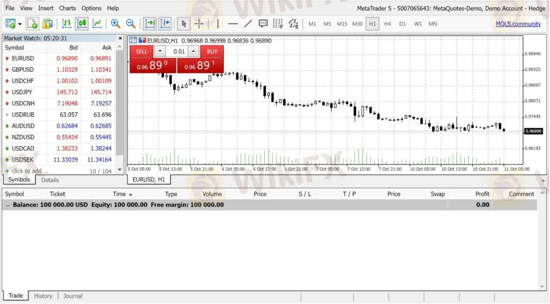Switch chart to line chart view

[x=97, y=23]
